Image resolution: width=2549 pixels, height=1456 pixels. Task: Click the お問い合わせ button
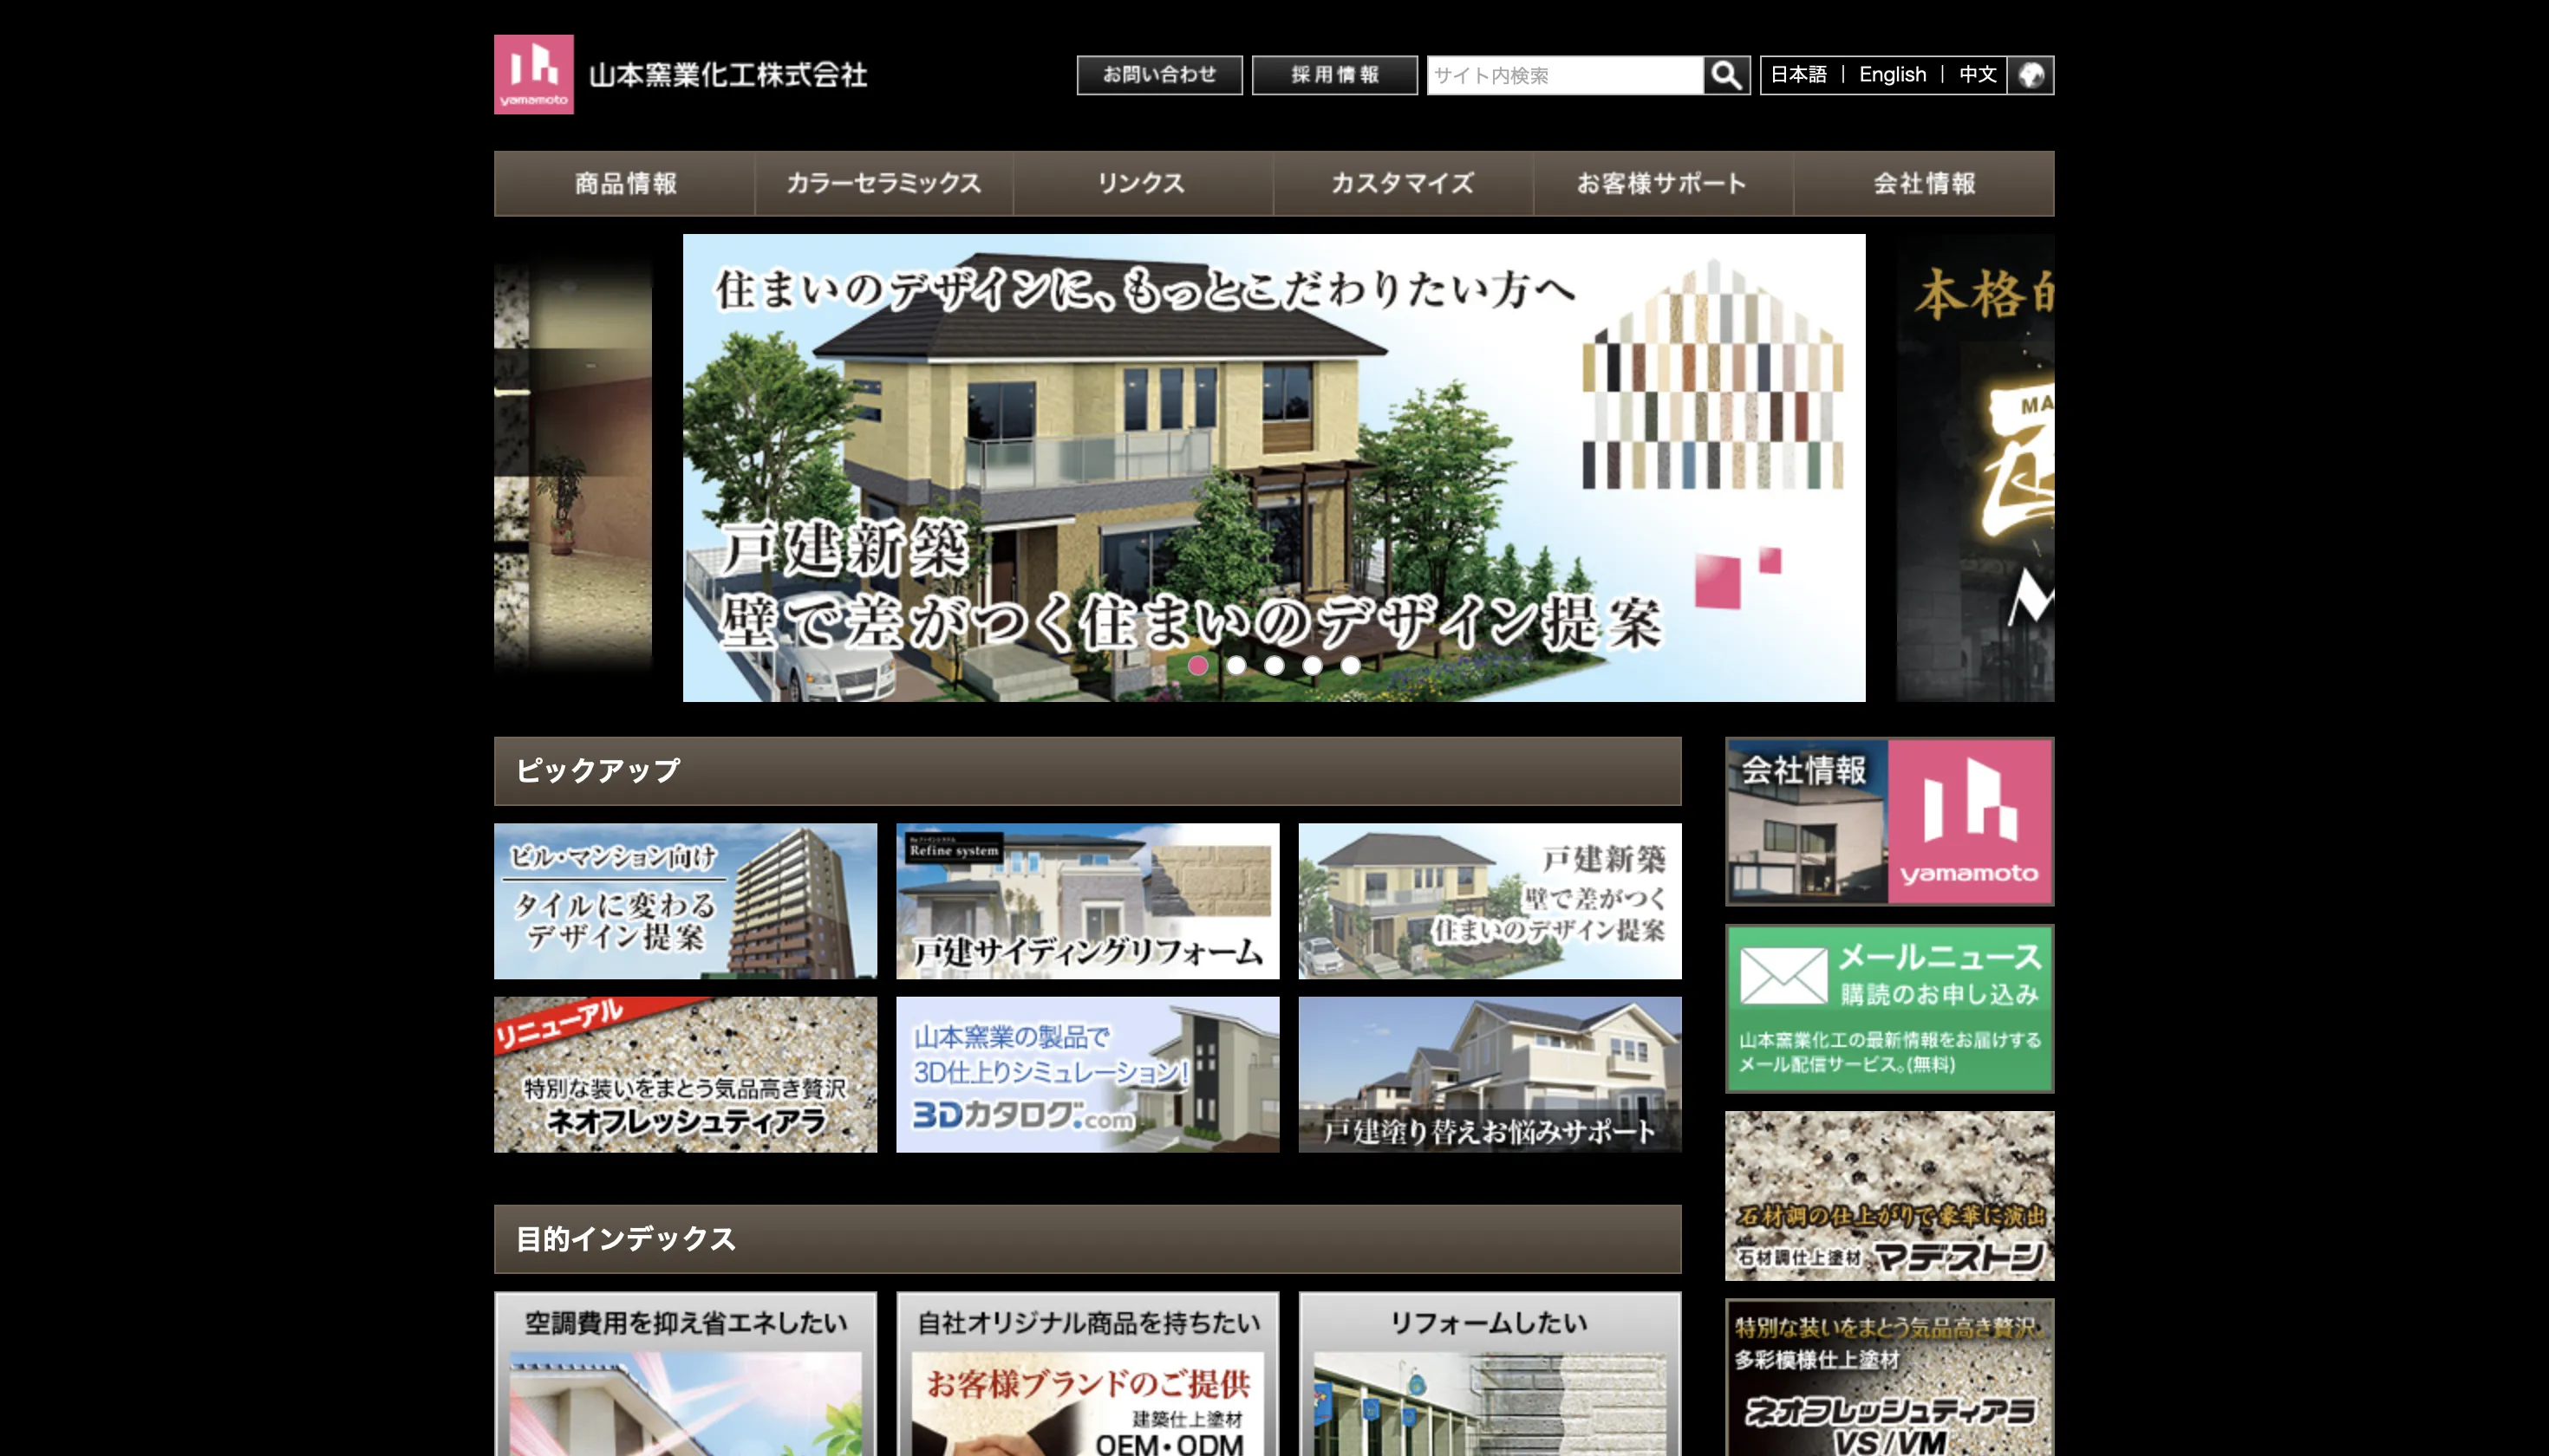click(1158, 75)
